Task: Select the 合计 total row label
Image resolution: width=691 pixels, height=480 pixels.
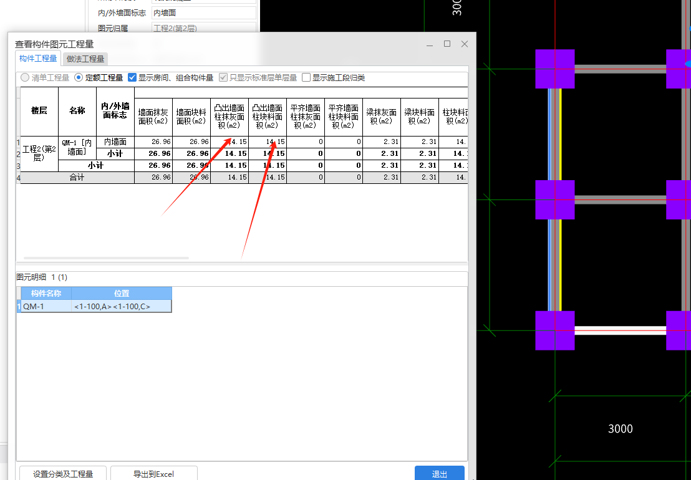Action: (77, 178)
